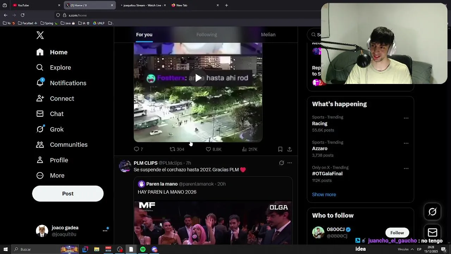Open Explore in X sidebar

54,67
